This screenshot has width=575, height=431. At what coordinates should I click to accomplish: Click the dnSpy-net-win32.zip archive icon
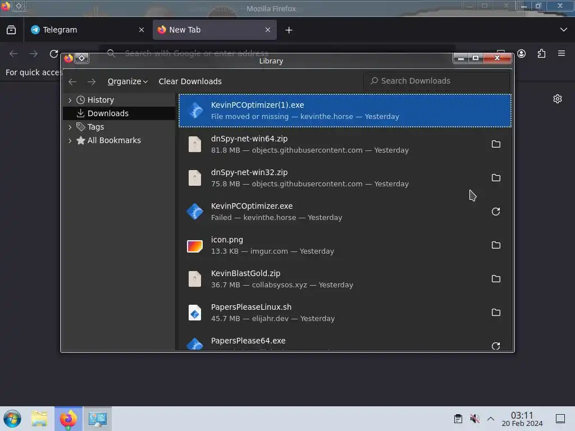coord(195,178)
